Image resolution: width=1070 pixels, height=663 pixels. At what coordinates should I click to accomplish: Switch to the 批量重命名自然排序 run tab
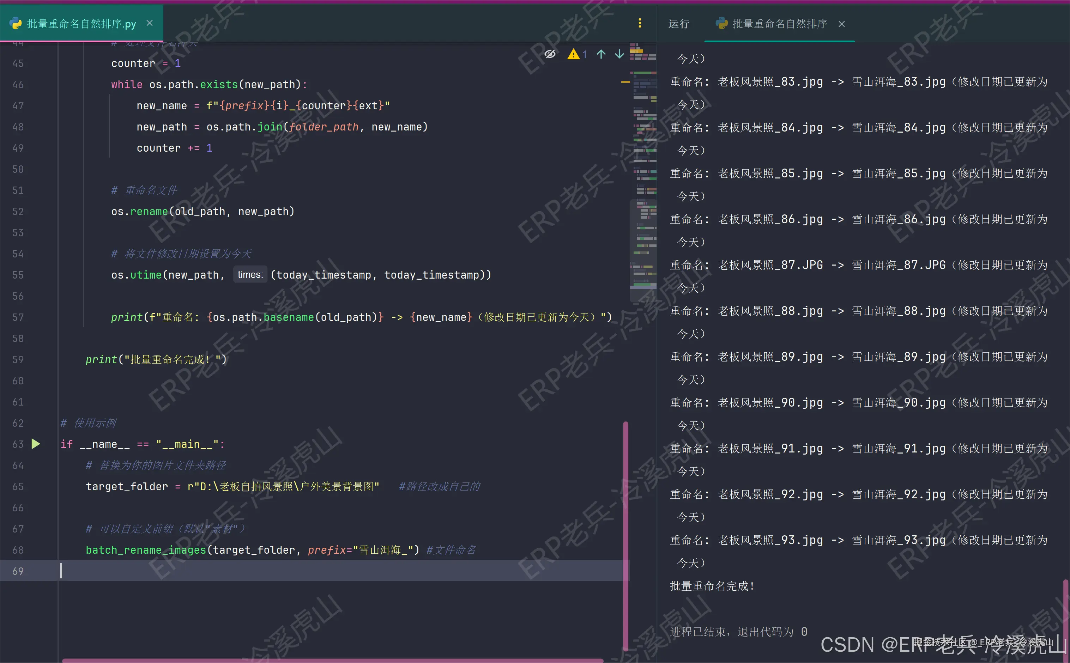click(779, 24)
